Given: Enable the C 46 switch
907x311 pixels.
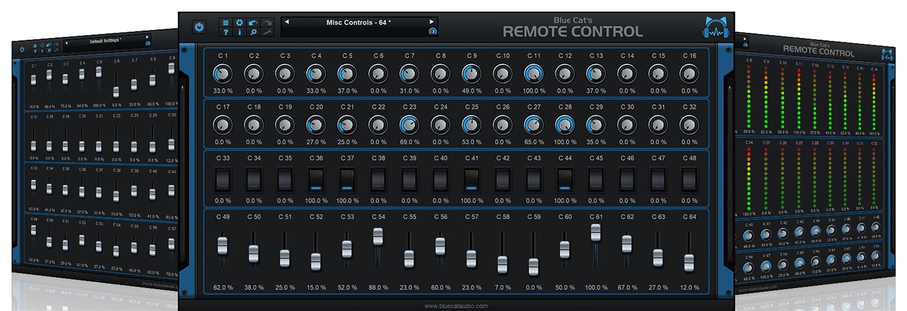Looking at the screenshot, I should coord(627,180).
